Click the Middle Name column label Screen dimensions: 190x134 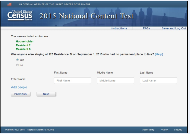click(105, 73)
